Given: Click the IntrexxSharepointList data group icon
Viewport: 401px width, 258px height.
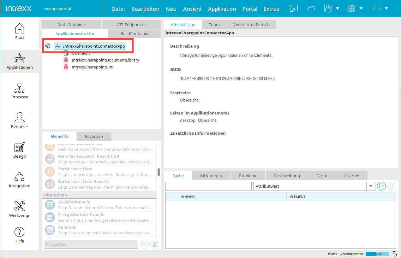Looking at the screenshot, I should click(66, 67).
